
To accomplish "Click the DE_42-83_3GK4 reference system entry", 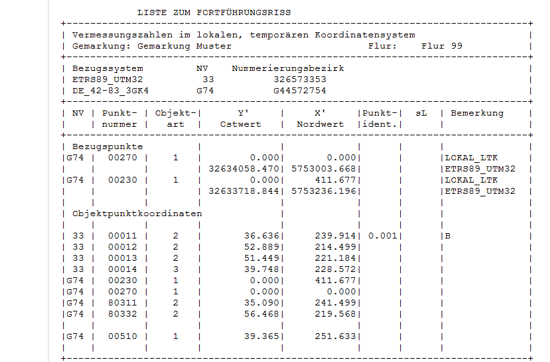I will tap(110, 91).
